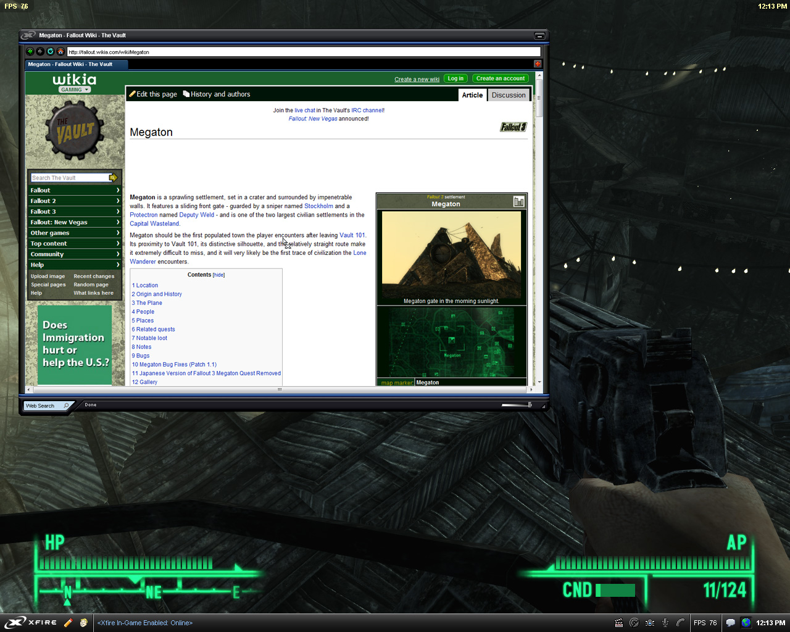This screenshot has width=790, height=632.
Task: Expand the Top content sidebar menu
Action: coord(74,243)
